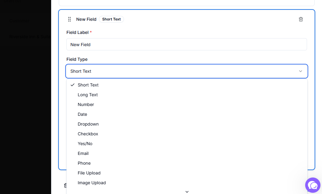322x194 pixels.
Task: Pick Email as the field type
Action: coord(83,153)
